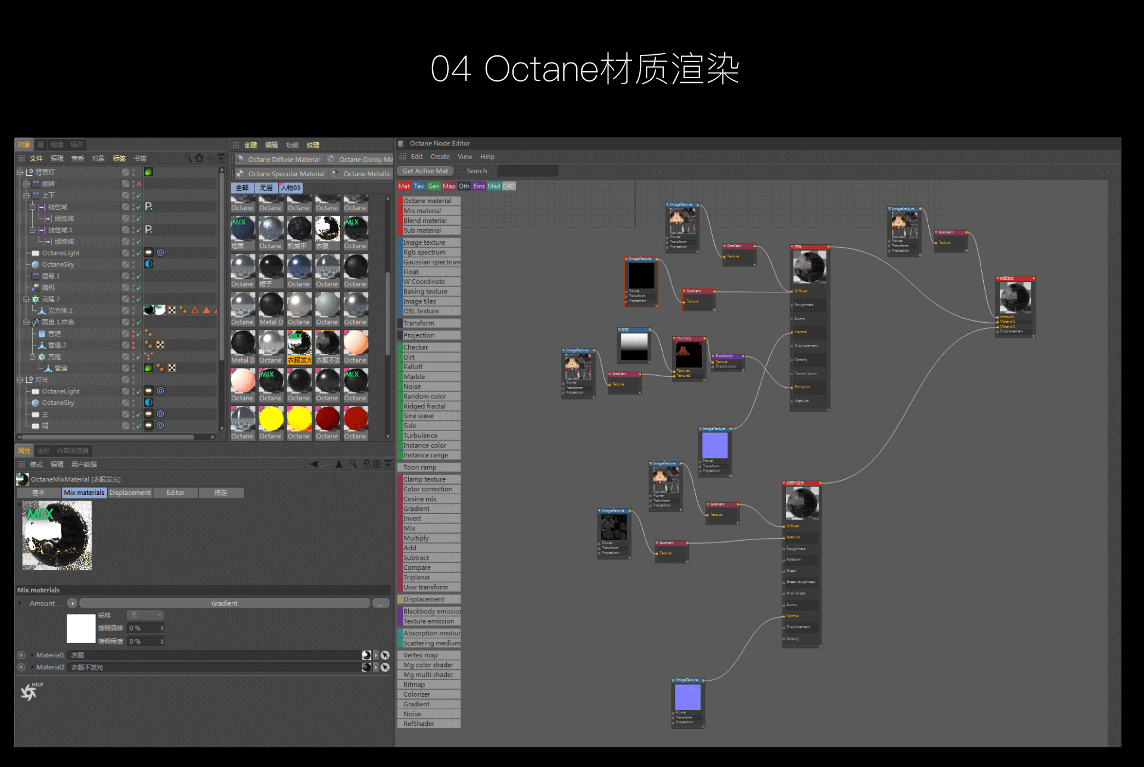The width and height of the screenshot is (1144, 767).
Task: Switch to the Displacement tab
Action: (x=130, y=492)
